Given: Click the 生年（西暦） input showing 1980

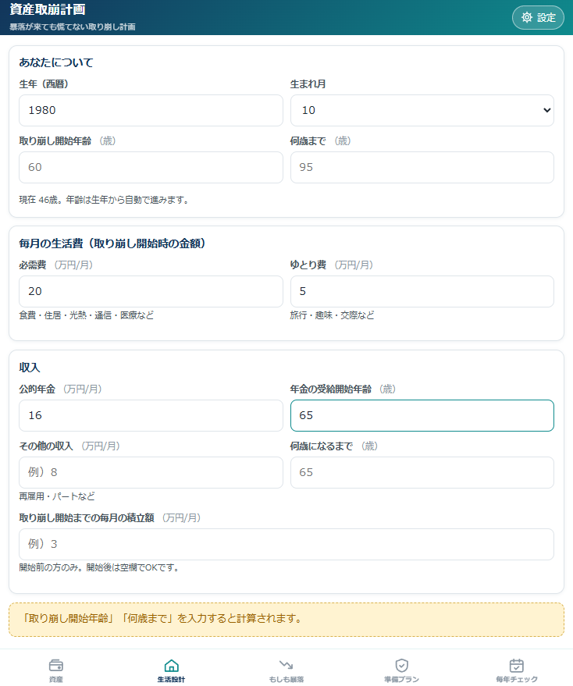Looking at the screenshot, I should (x=151, y=110).
